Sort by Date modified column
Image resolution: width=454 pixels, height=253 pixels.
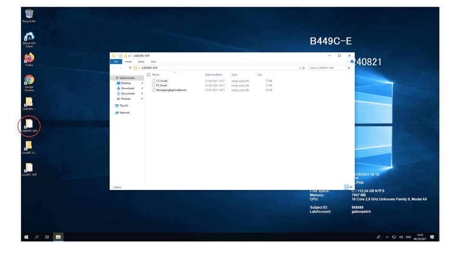point(213,75)
